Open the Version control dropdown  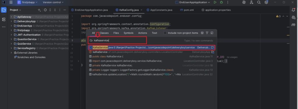click(53, 2)
